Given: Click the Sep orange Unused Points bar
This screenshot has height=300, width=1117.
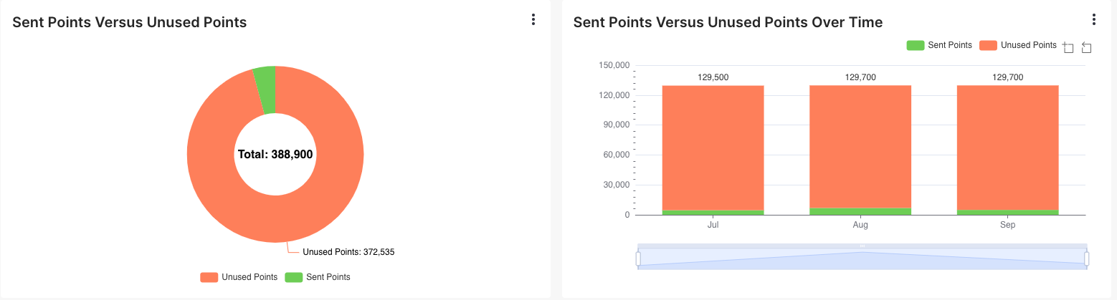Looking at the screenshot, I should 1007,147.
